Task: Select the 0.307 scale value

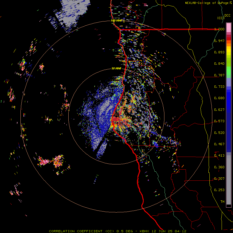Action: click(x=219, y=179)
